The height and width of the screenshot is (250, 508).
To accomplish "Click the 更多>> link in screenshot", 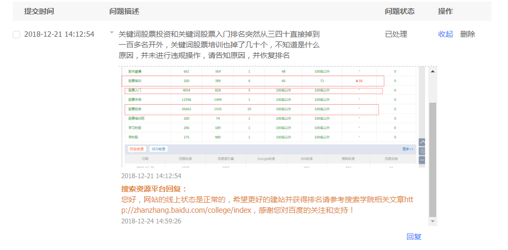I will click(408, 149).
